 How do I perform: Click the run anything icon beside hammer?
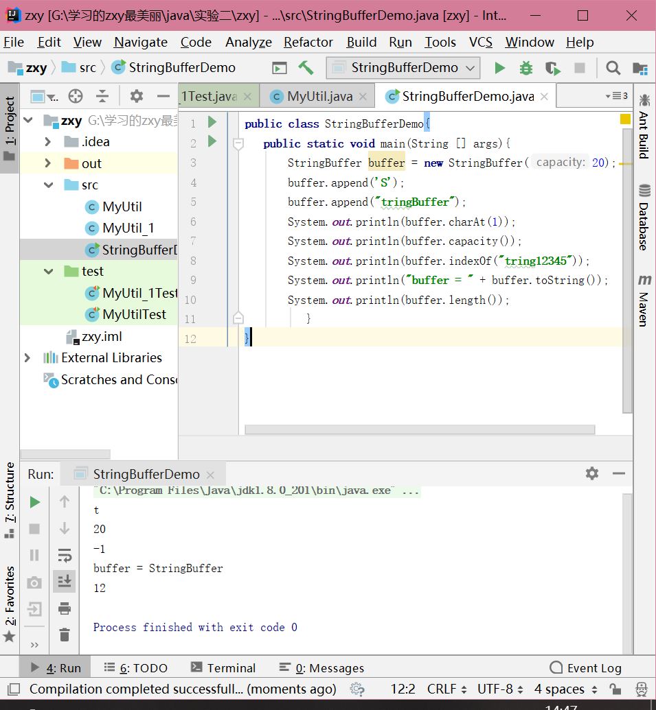(280, 68)
